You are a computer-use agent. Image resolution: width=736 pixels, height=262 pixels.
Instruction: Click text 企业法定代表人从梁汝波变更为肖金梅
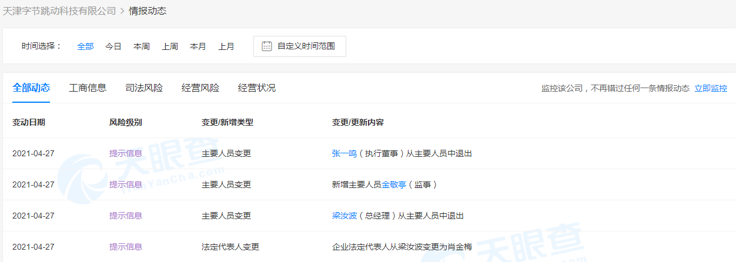click(402, 247)
